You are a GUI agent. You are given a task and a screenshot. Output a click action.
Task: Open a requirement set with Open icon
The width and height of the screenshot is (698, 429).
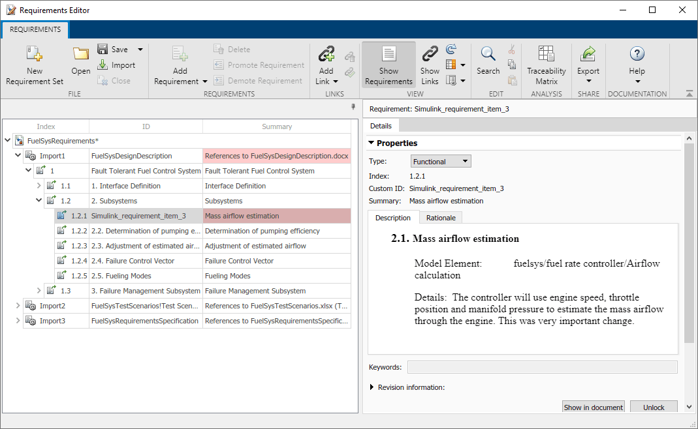pos(80,55)
